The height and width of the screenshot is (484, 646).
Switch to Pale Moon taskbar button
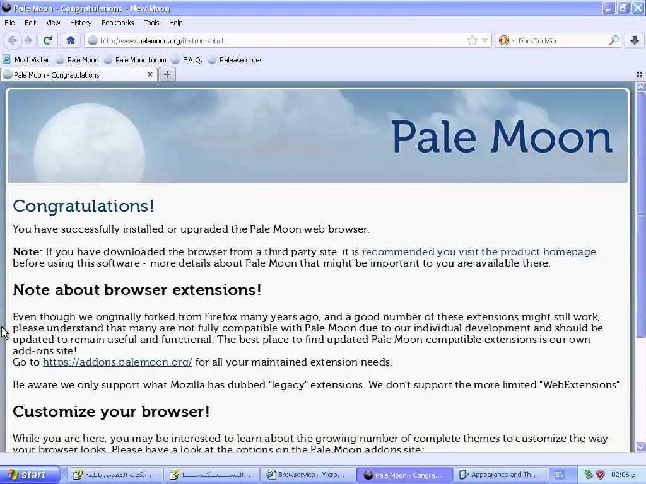point(404,475)
